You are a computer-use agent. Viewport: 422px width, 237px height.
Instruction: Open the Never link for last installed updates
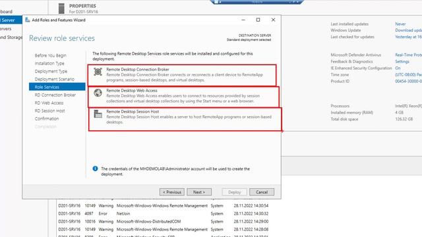[400, 24]
